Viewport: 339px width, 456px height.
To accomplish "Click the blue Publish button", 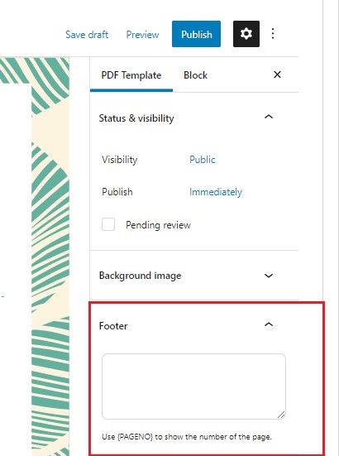I will 196,34.
